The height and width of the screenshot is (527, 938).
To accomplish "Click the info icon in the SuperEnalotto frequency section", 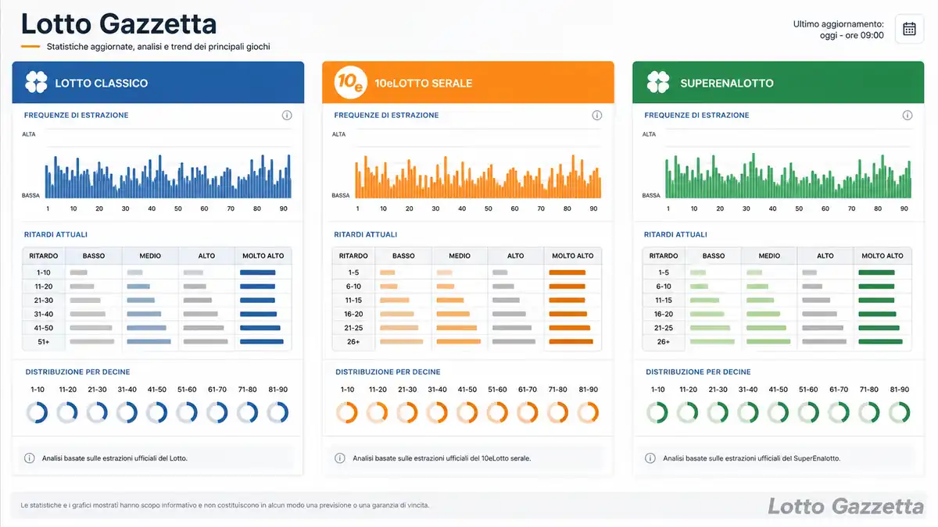I will click(908, 116).
